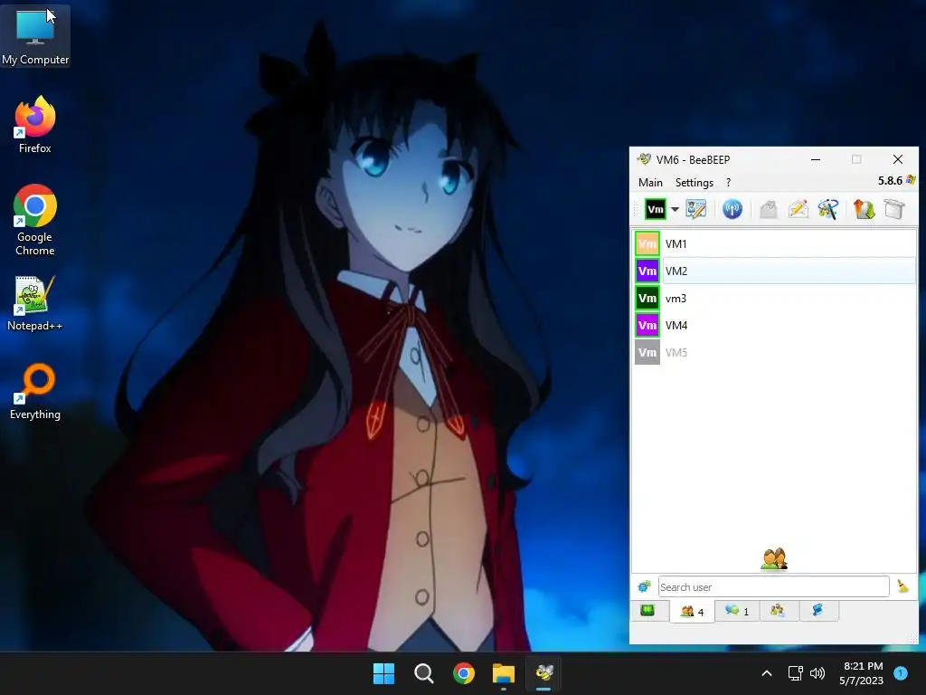Open the Google Chrome desktop shortcut
Screen dimensions: 926x695
[x=35, y=220]
